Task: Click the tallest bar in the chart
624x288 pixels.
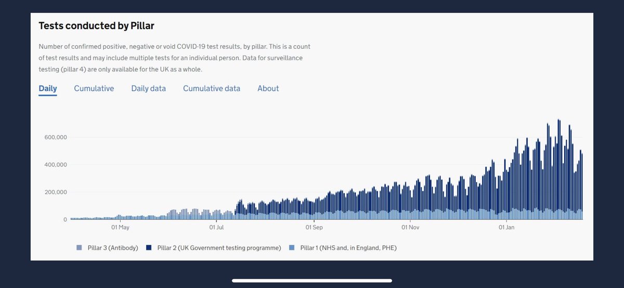Action: [x=558, y=169]
